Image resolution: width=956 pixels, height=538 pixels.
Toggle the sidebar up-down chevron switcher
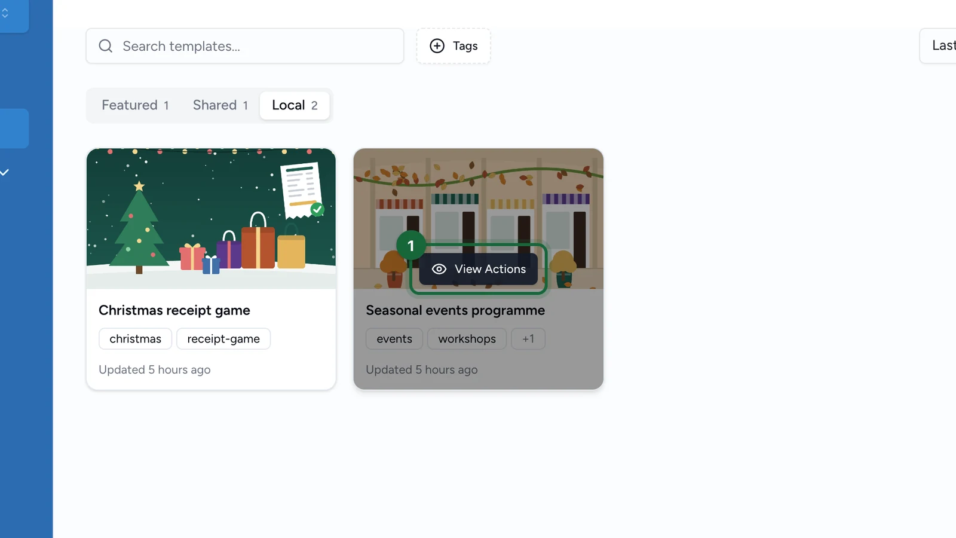pos(5,13)
